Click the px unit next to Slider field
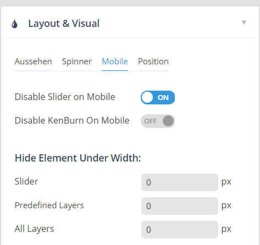 click(x=226, y=182)
